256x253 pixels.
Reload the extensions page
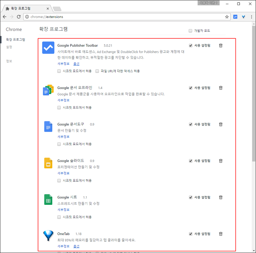tap(19, 17)
